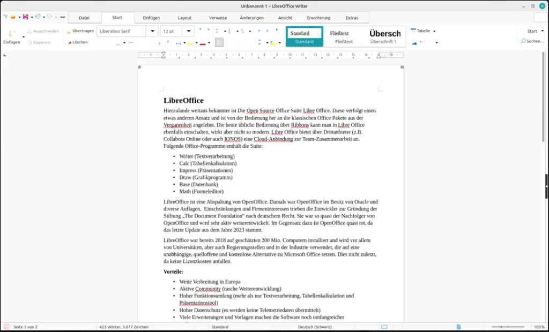Apply the Fließtext paragraph style

point(344,36)
